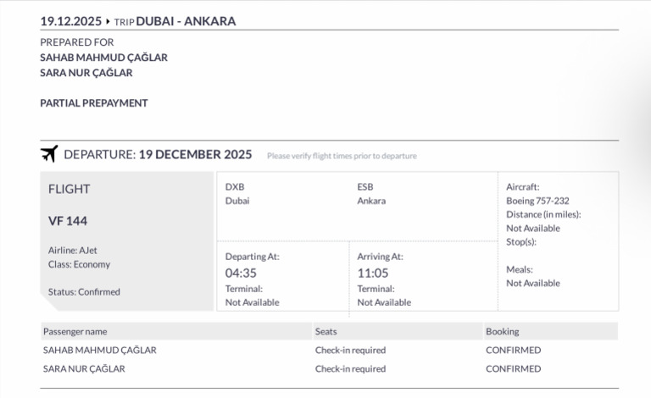Click the small triangle arrow before TRIP
Viewport: 651px width, 398px height.
108,21
